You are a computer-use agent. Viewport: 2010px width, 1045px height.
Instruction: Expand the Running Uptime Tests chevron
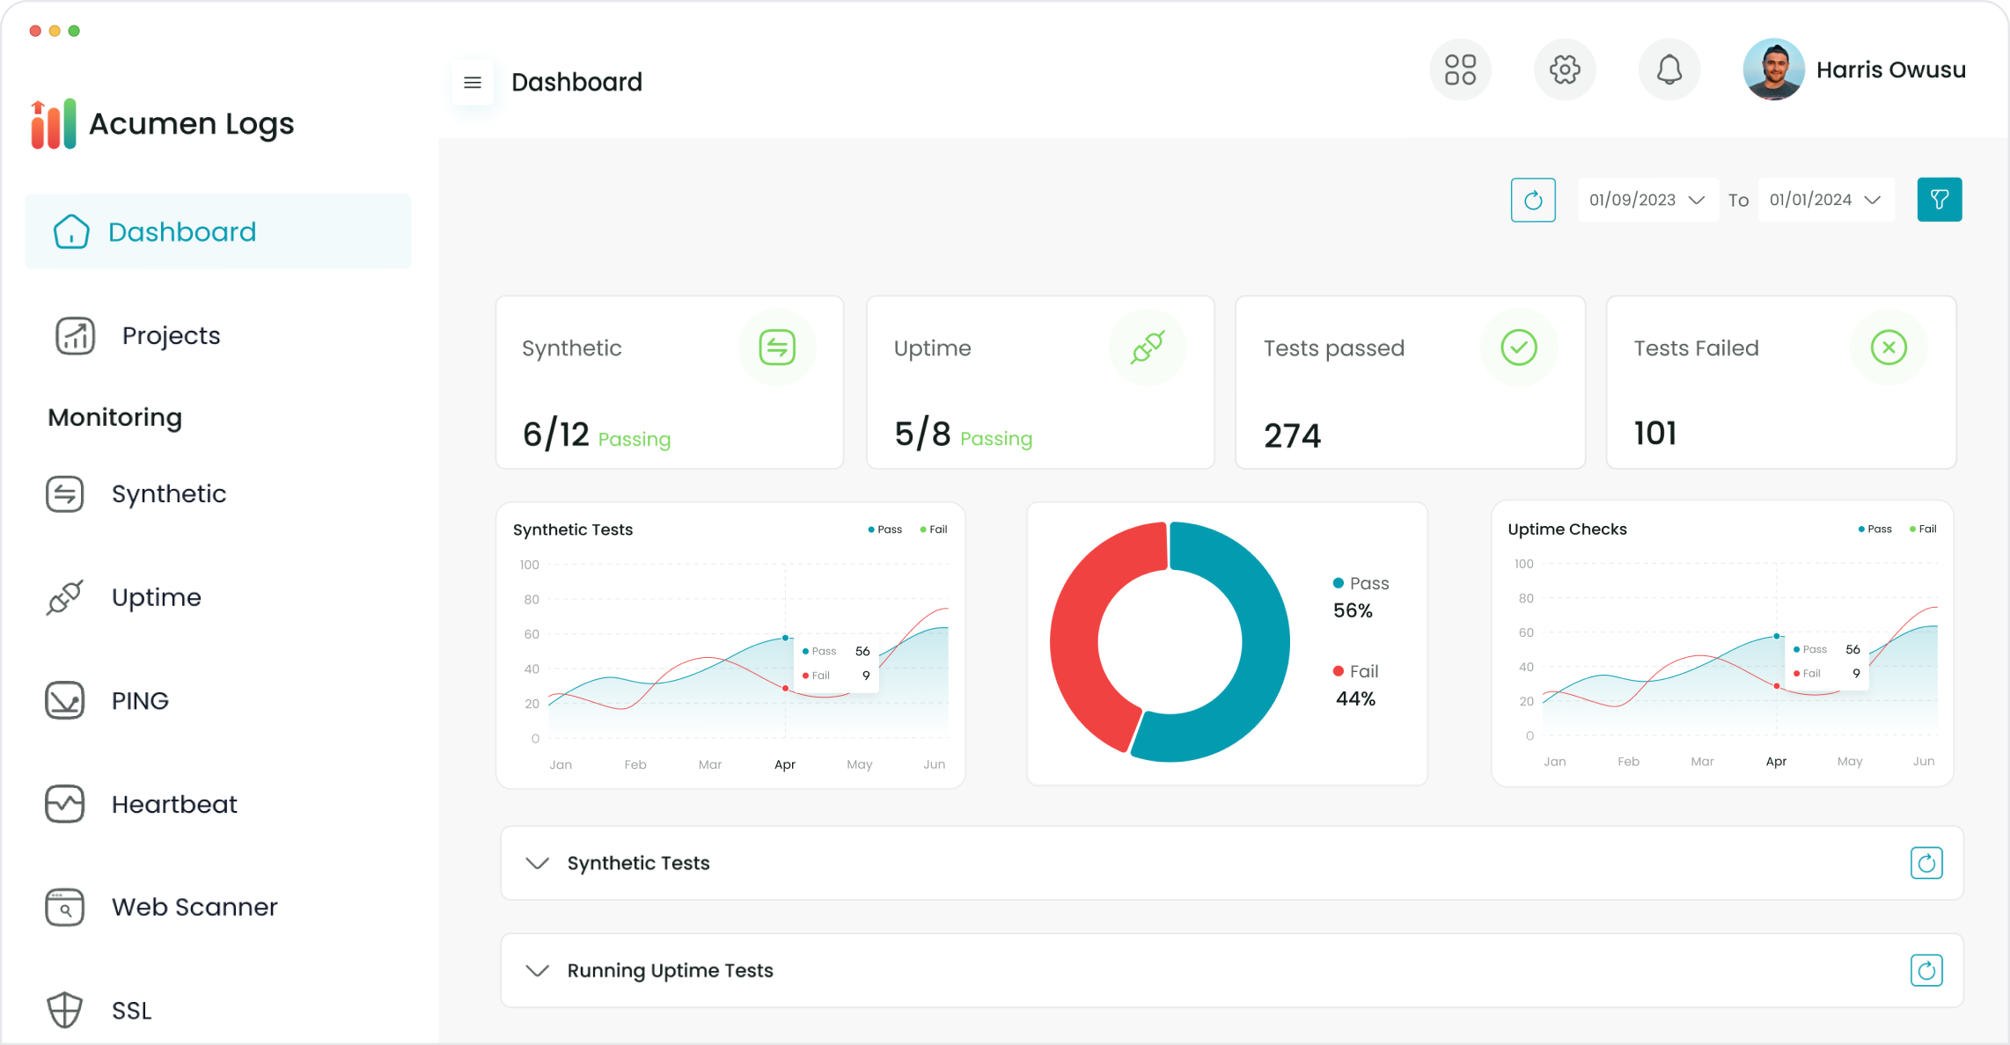537,970
